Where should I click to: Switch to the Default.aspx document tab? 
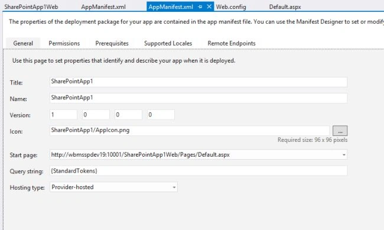click(x=285, y=7)
